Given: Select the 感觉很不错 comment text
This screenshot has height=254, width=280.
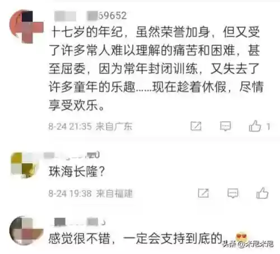Looking at the screenshot, I should pos(136,238).
